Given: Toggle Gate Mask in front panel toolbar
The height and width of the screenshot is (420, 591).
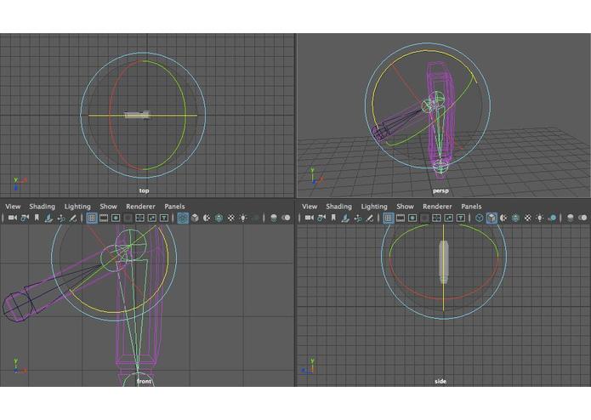Looking at the screenshot, I should point(128,218).
